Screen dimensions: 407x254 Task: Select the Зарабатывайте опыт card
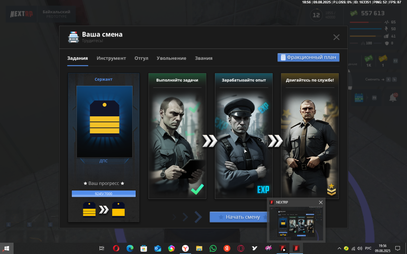pos(244,136)
